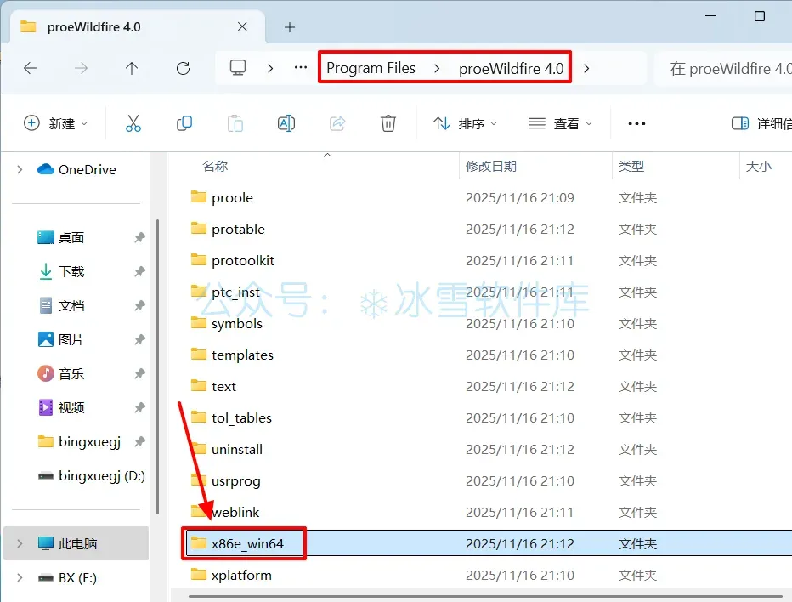Expand chevron after Program Files breadcrumb
The image size is (792, 602).
point(437,68)
